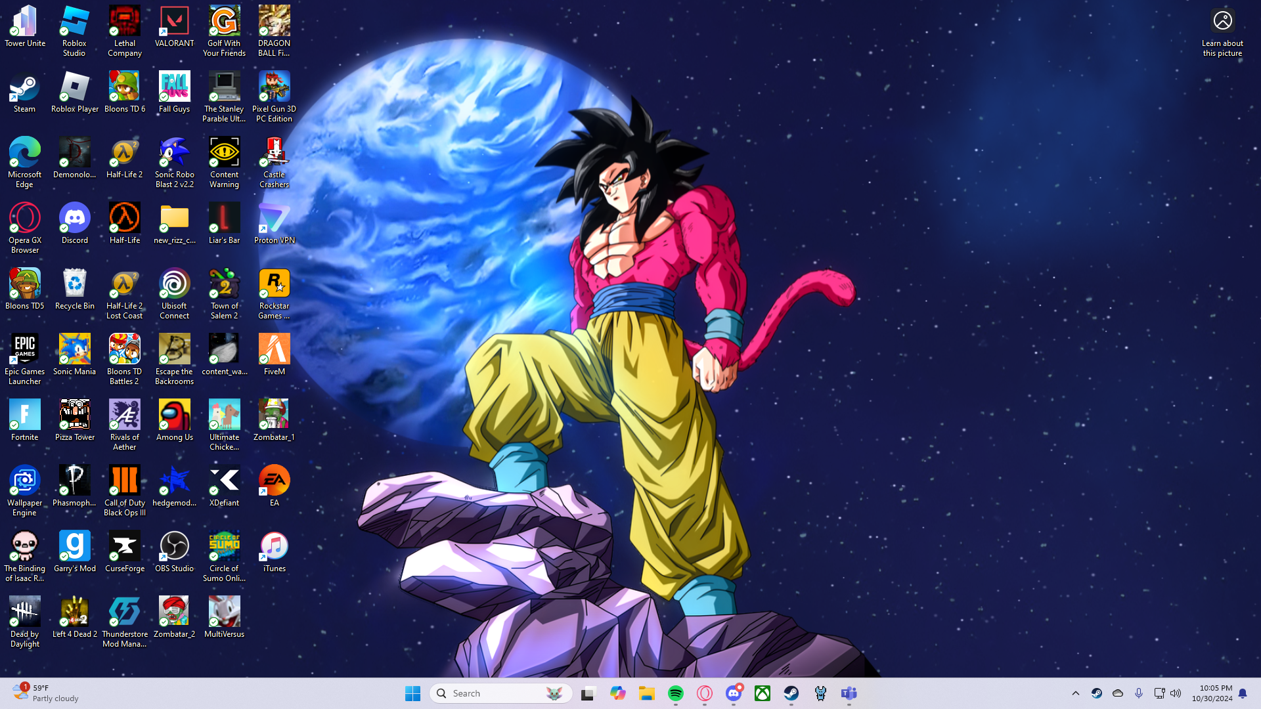The image size is (1261, 709).
Task: Select the Bloons TD 6 icon
Action: 125,93
